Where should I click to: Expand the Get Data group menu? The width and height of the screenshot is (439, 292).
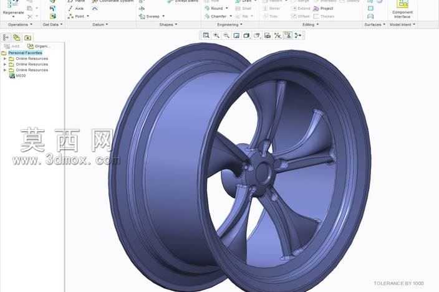click(x=52, y=24)
